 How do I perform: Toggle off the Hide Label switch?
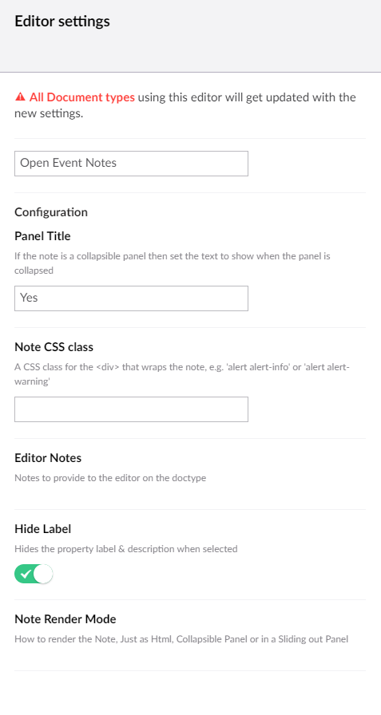coord(34,574)
